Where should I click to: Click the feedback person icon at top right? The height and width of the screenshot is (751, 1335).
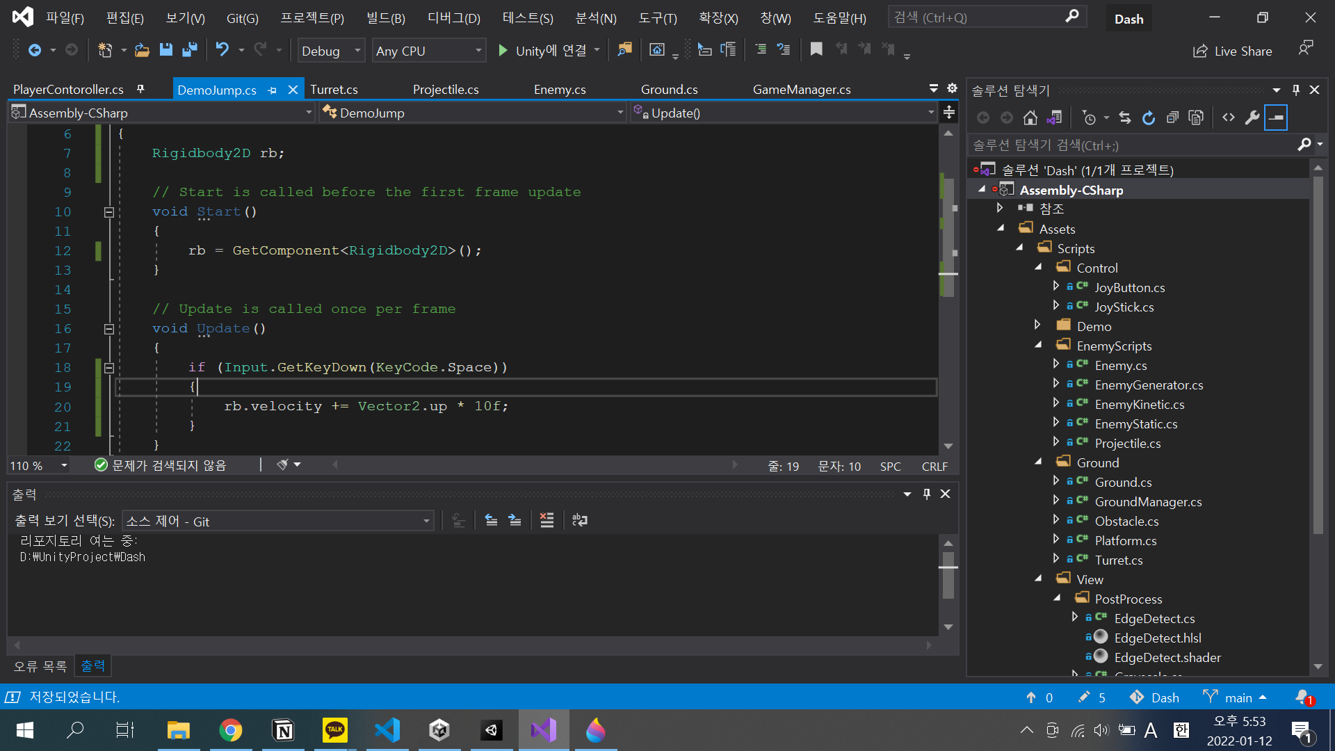coord(1306,49)
